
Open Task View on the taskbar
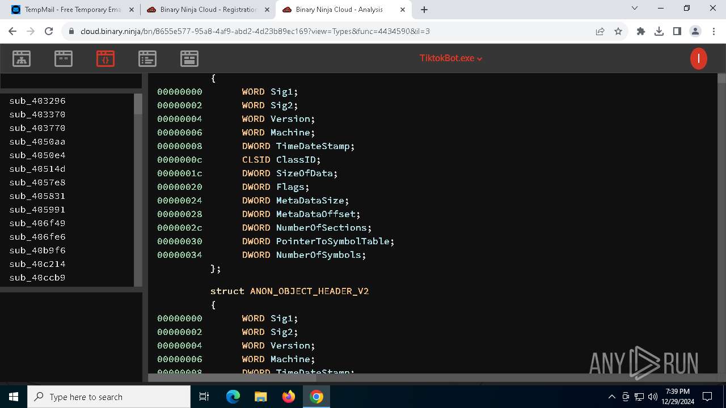[x=204, y=397]
